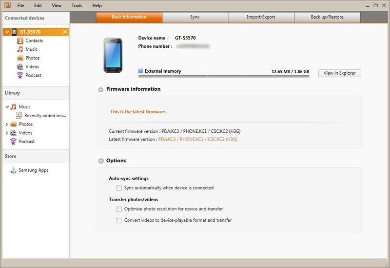Click the device Podcast icon

pyautogui.click(x=20, y=75)
